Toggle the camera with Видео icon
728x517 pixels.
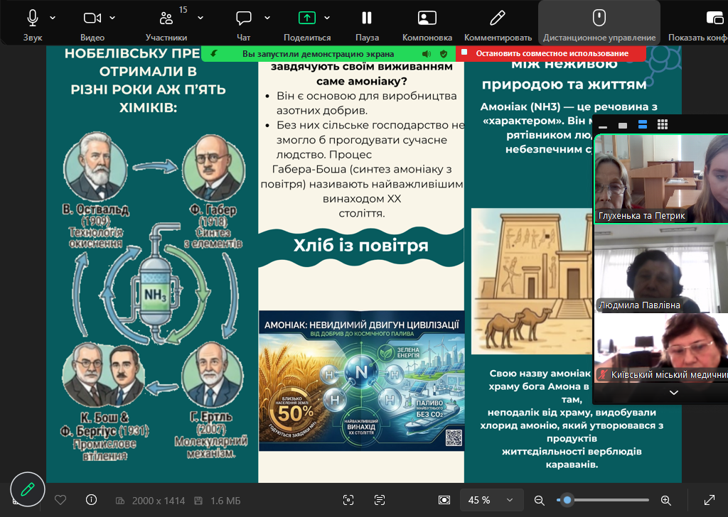pyautogui.click(x=92, y=18)
